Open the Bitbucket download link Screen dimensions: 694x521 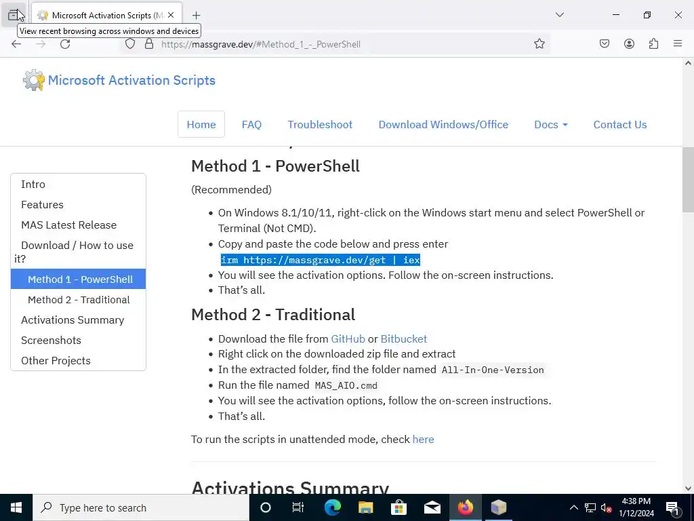point(404,339)
